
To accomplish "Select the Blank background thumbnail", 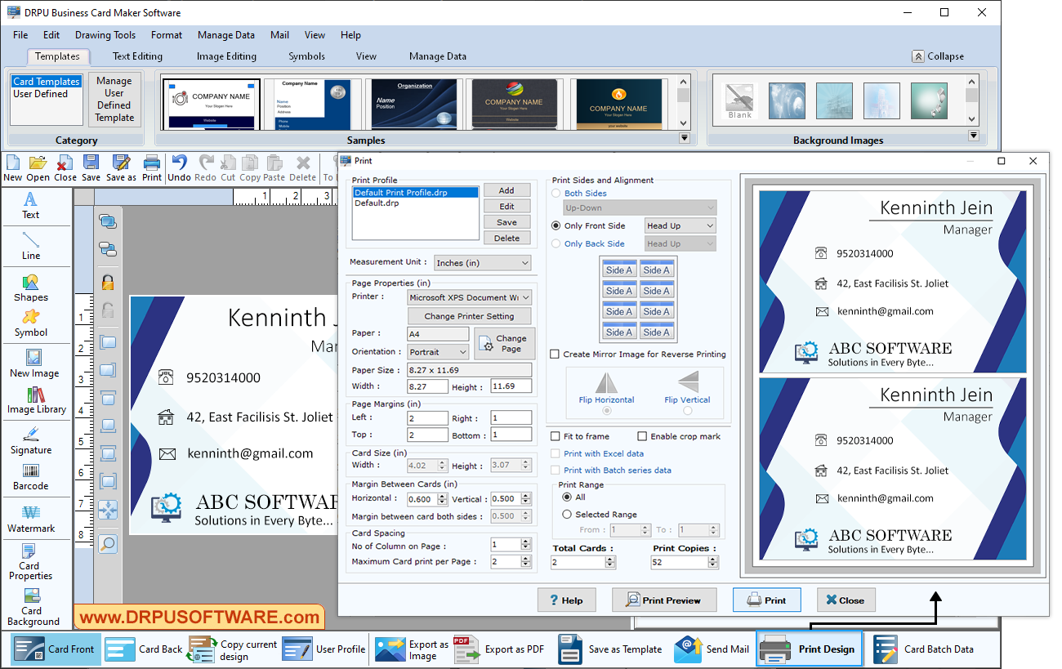I will point(738,100).
